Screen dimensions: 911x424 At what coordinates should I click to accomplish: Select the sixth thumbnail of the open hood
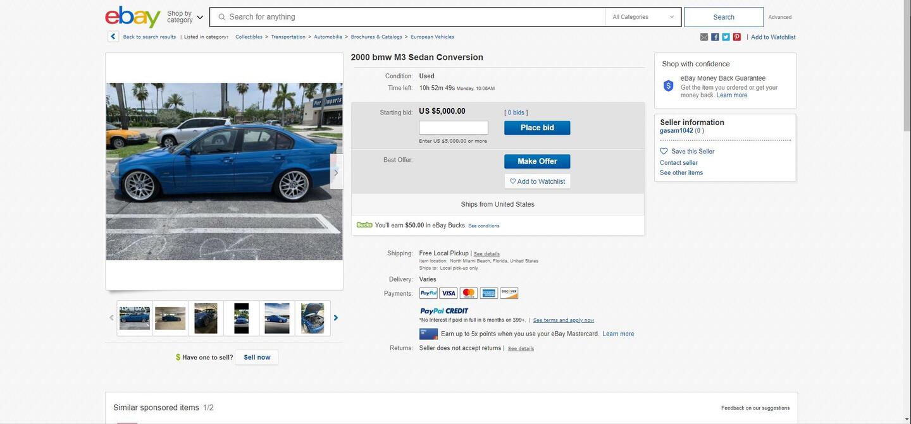click(313, 318)
